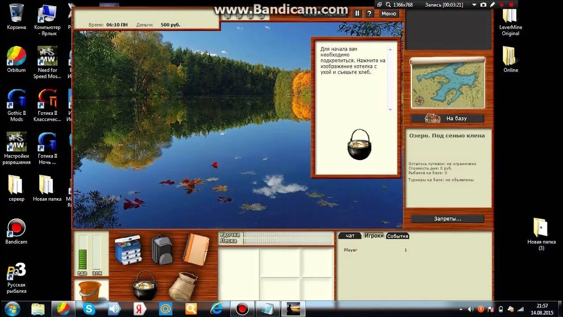Open Yandex from the taskbar
Image resolution: width=563 pixels, height=317 pixels.
140,309
